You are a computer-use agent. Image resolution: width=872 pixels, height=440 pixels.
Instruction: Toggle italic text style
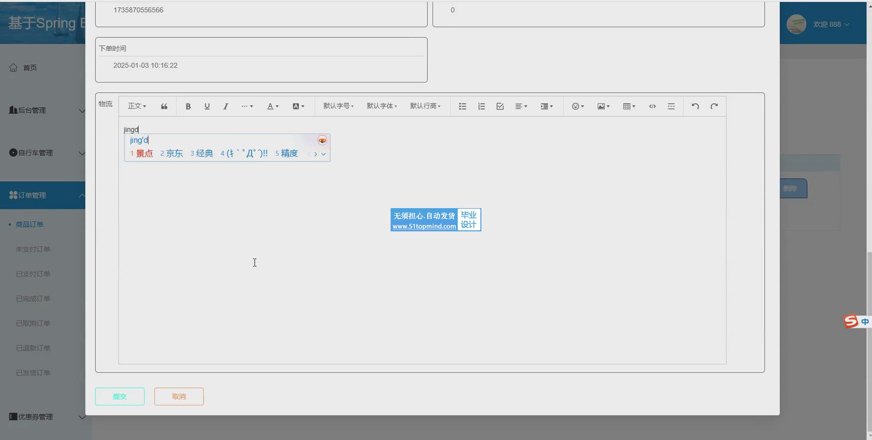pyautogui.click(x=226, y=107)
